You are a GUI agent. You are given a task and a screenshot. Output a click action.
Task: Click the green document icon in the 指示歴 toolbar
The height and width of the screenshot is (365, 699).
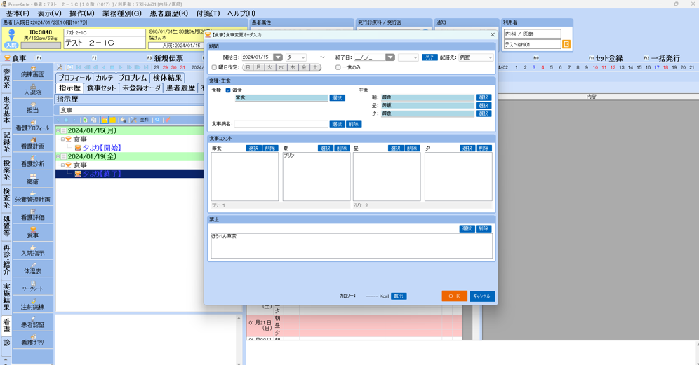tap(85, 120)
